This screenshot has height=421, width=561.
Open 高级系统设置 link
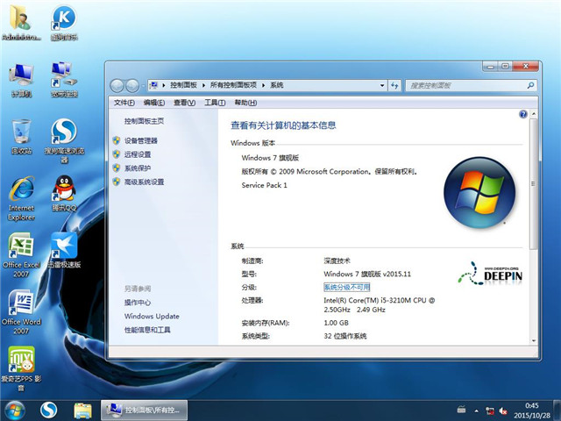144,182
